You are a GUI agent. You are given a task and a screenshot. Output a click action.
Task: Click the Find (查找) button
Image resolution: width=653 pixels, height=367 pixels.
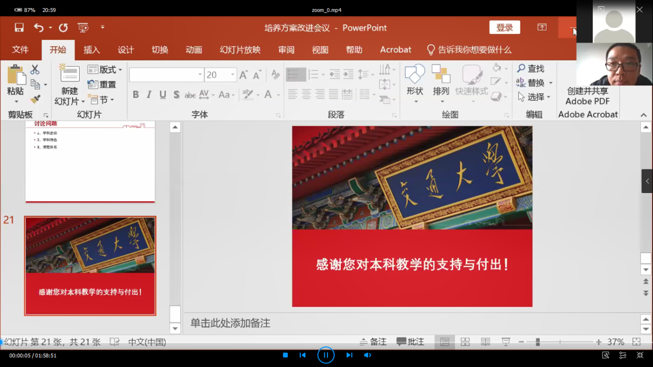click(x=530, y=68)
